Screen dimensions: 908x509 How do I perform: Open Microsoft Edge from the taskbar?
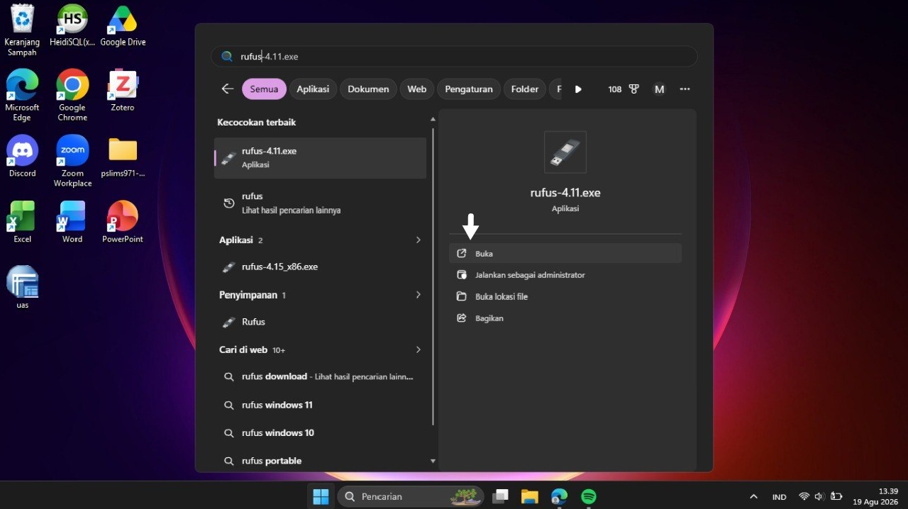pyautogui.click(x=560, y=496)
